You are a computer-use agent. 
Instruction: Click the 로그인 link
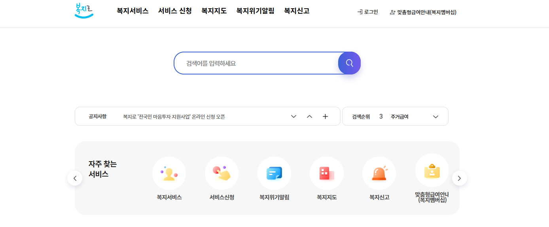click(x=367, y=12)
